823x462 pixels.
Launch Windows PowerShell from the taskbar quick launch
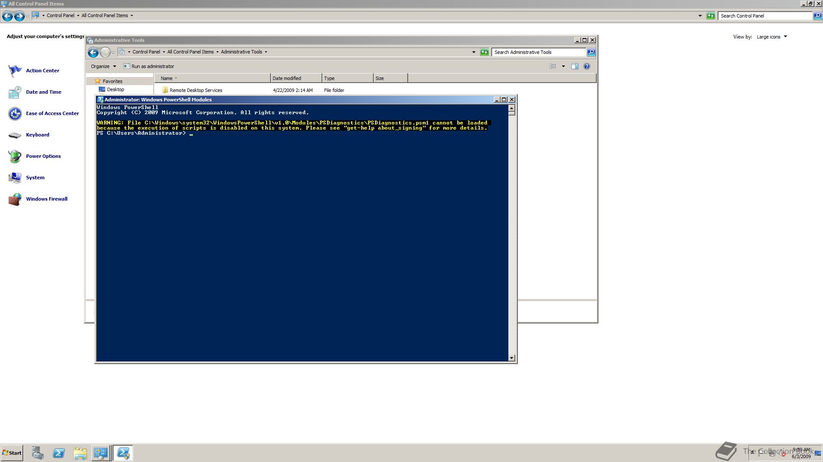(x=59, y=453)
